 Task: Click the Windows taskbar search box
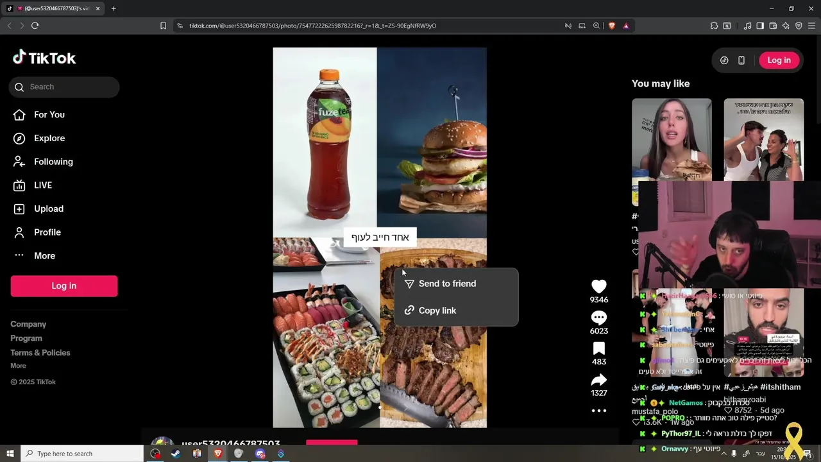coord(82,454)
